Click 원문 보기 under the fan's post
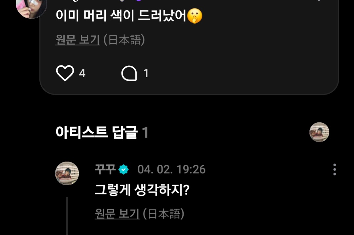354x235 pixels. coord(77,40)
